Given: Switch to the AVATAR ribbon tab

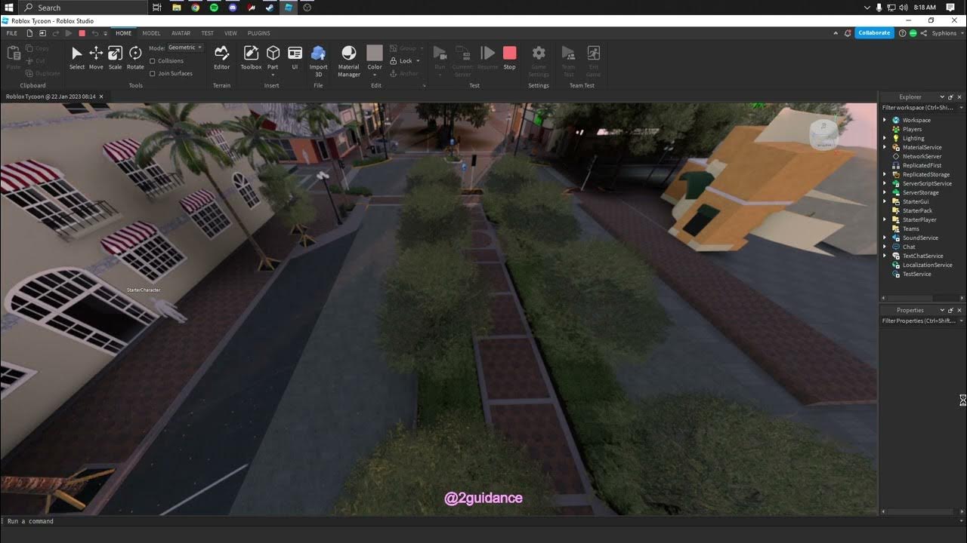Looking at the screenshot, I should (x=181, y=33).
